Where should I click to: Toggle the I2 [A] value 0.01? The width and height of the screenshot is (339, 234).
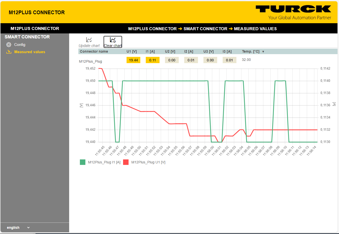click(x=191, y=60)
